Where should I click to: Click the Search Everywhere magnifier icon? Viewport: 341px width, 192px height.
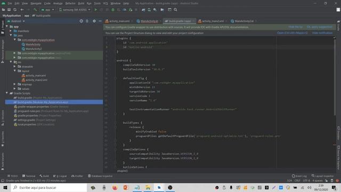click(175, 10)
